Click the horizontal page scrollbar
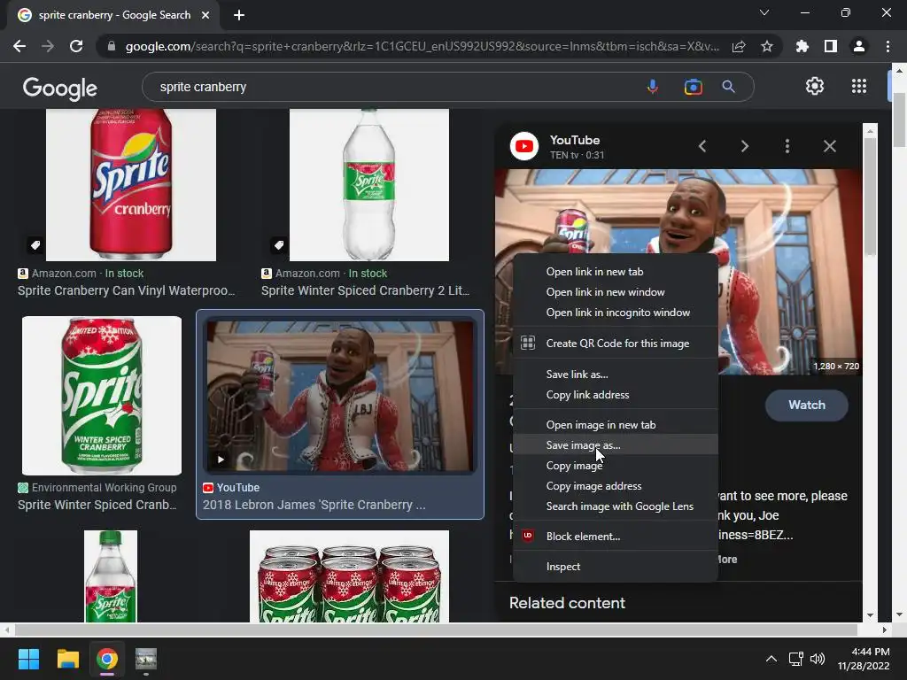This screenshot has height=680, width=907. coord(436,630)
